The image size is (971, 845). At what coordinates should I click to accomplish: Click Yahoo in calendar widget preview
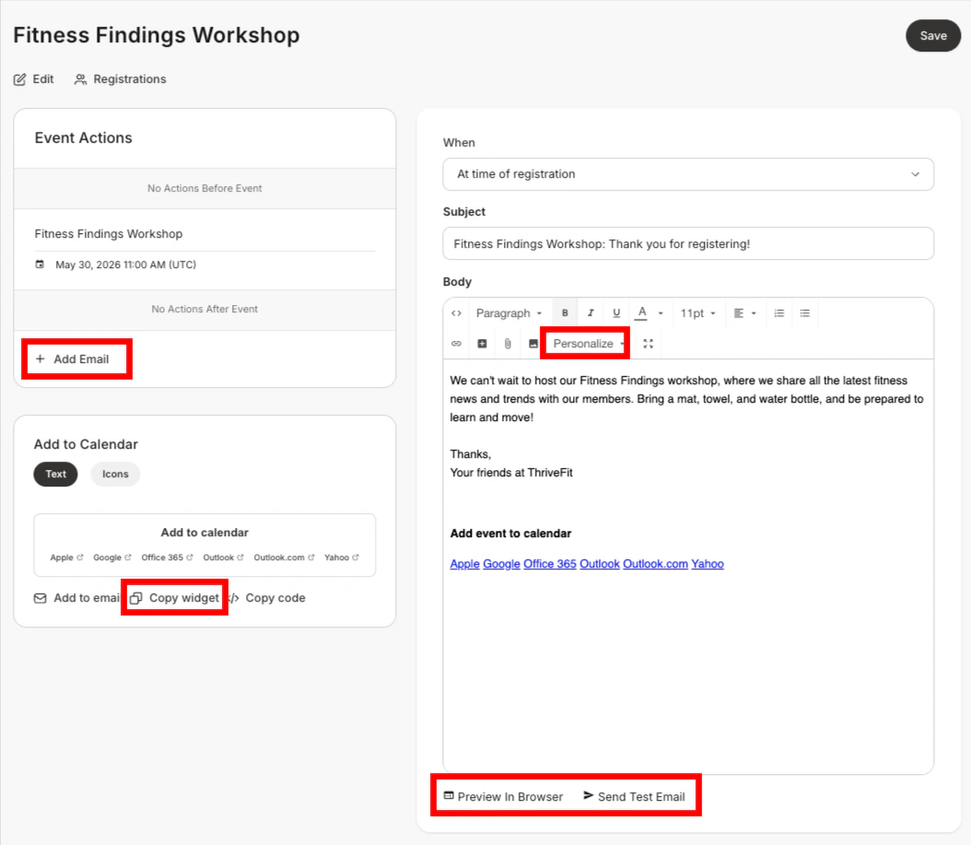(342, 557)
